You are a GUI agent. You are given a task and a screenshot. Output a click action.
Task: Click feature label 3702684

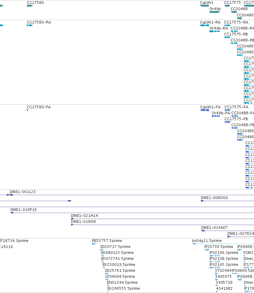point(223,271)
